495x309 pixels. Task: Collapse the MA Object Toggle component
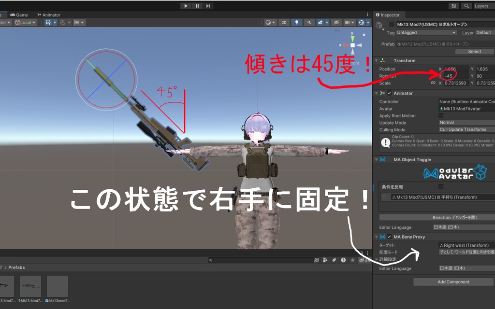tap(376, 159)
